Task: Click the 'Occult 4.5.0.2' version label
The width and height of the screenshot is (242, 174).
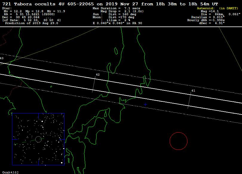Action: 10,172
